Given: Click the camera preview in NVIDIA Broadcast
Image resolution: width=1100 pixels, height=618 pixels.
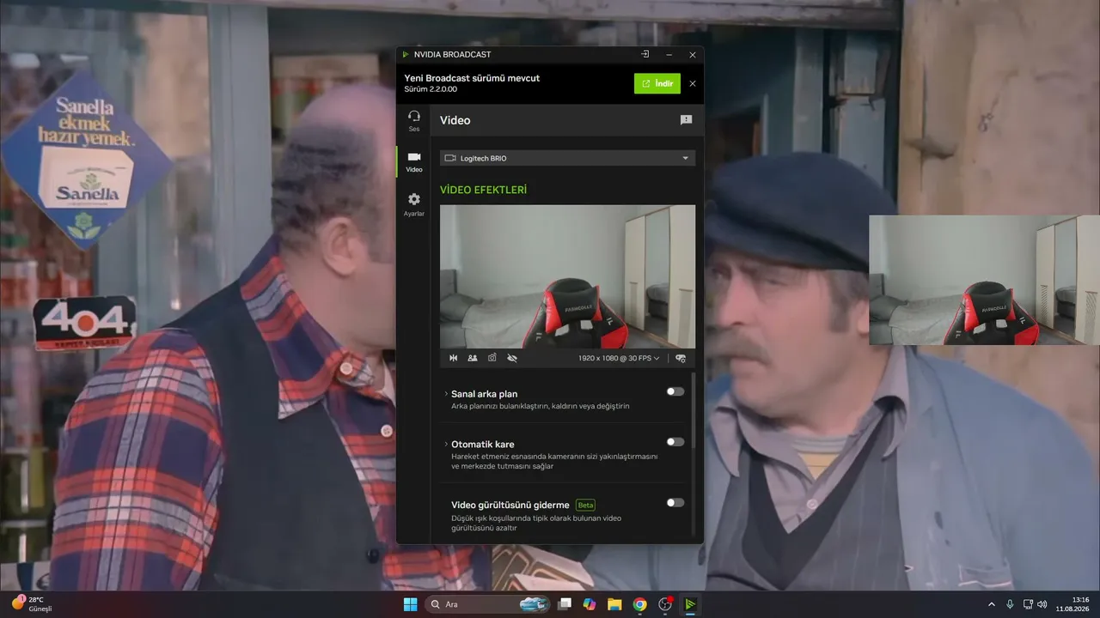Looking at the screenshot, I should click(x=567, y=276).
